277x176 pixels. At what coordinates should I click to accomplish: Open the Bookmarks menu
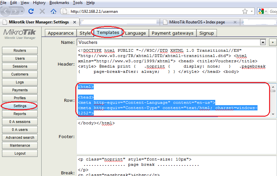pos(59,3)
